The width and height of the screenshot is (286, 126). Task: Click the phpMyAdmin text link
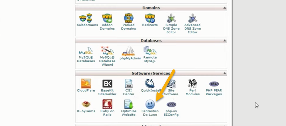[130, 58]
